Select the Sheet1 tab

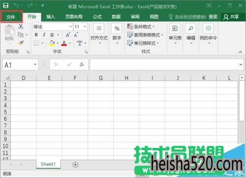coord(48,164)
